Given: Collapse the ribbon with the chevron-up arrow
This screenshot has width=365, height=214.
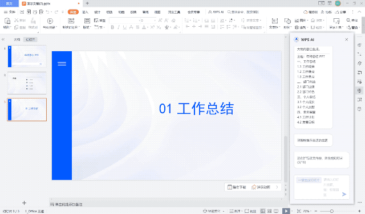Looking at the screenshot, I should coord(360,12).
